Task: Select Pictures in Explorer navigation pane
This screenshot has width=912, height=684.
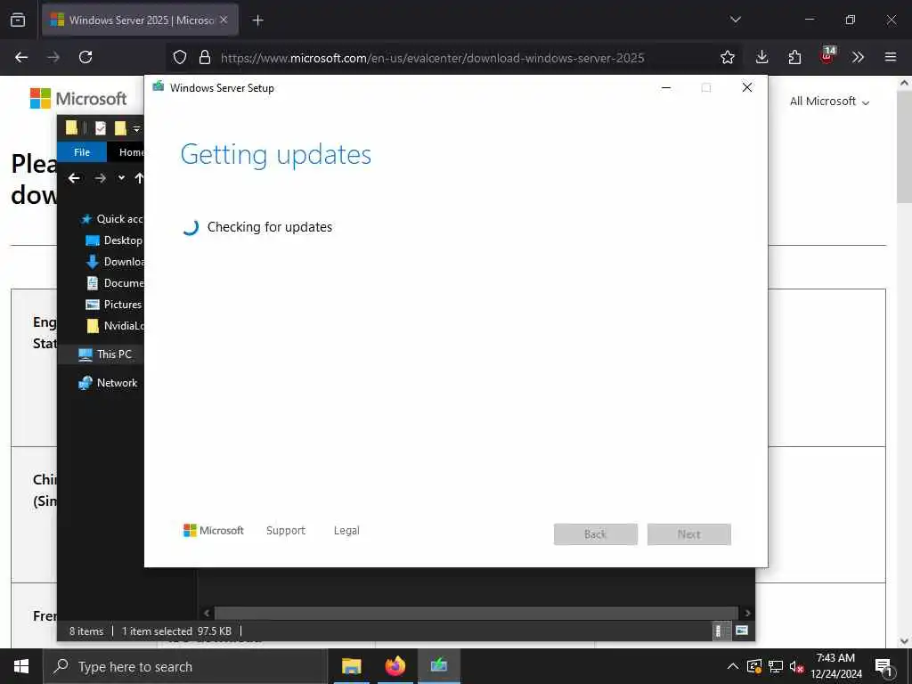Action: 115,305
